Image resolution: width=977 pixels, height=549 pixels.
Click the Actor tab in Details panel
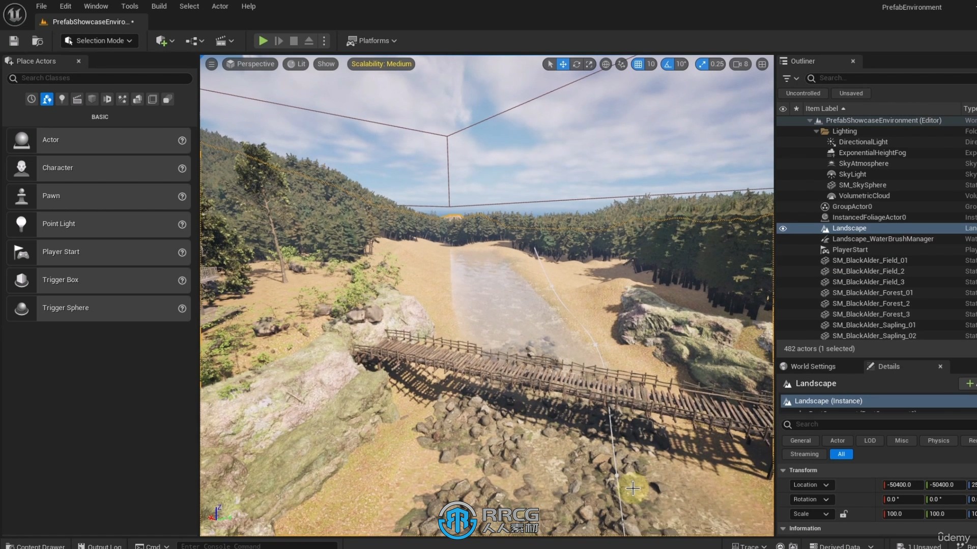point(838,440)
